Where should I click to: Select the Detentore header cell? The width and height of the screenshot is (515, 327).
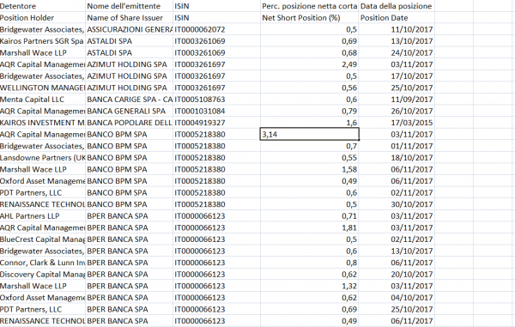[43, 6]
